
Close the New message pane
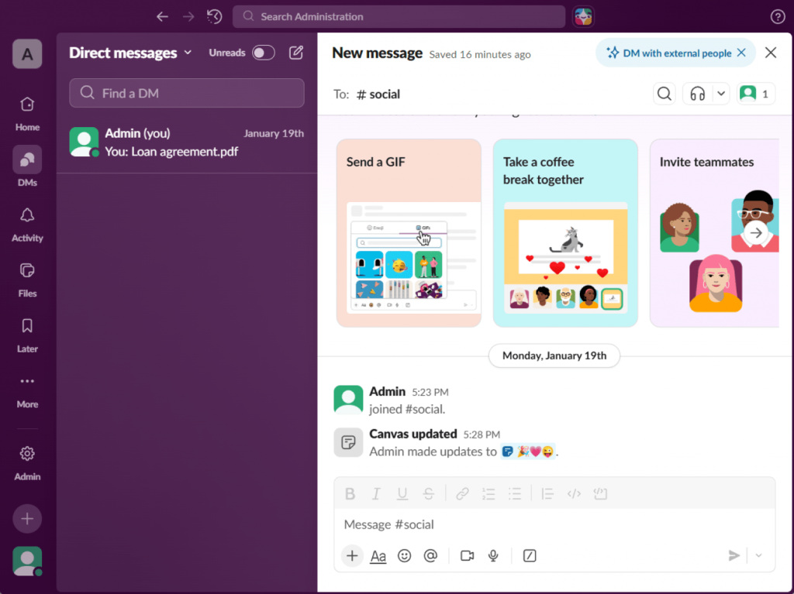tap(771, 53)
